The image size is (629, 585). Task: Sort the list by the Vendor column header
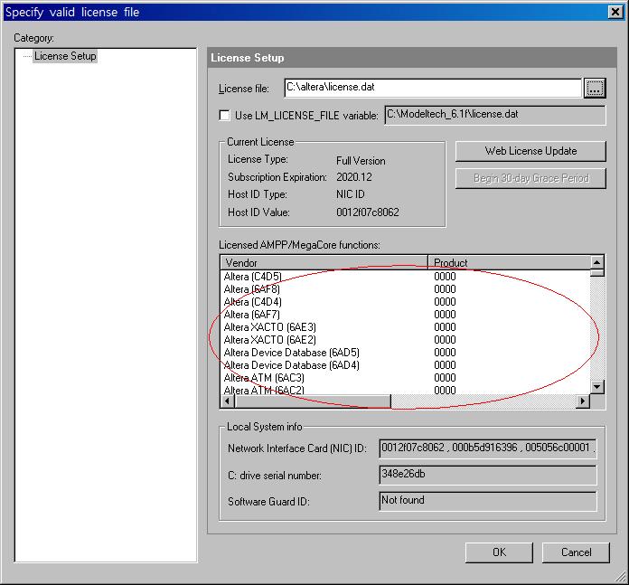324,263
